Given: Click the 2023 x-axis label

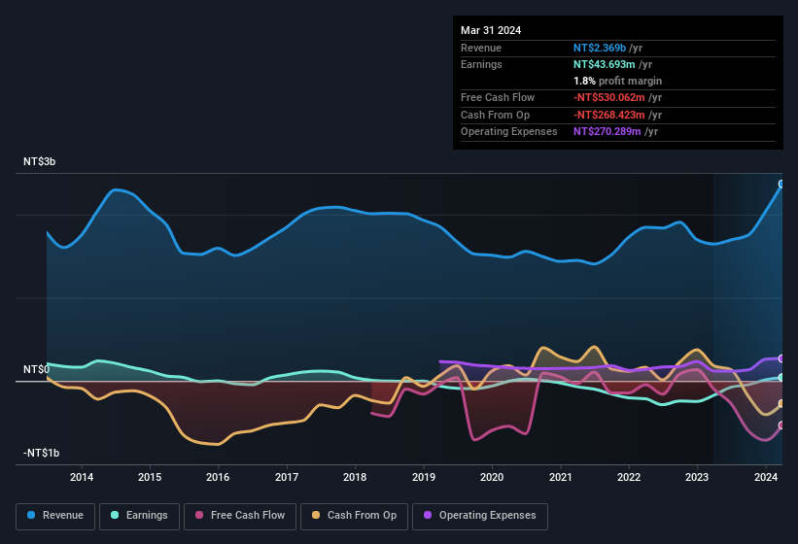Looking at the screenshot, I should coord(697,477).
